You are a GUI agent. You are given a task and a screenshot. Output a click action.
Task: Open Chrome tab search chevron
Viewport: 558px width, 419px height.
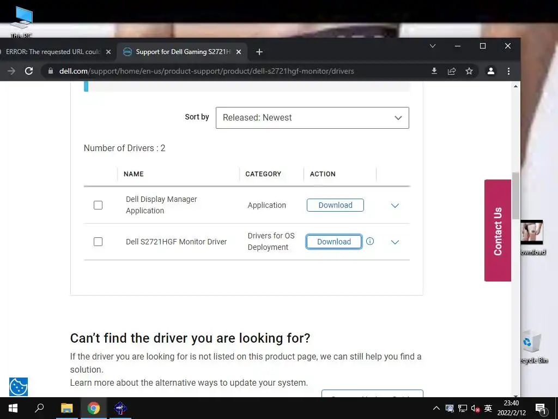[x=433, y=46]
